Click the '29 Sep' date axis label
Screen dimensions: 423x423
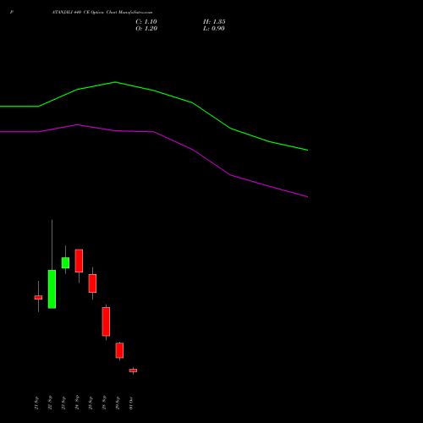pyautogui.click(x=118, y=403)
